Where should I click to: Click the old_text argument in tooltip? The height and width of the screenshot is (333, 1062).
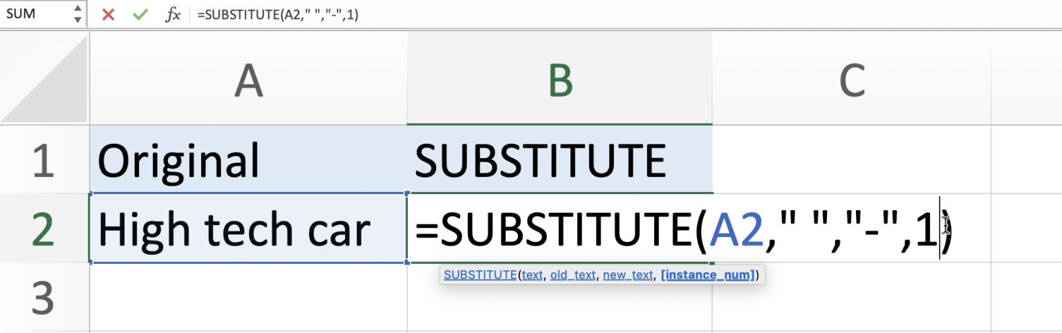[x=572, y=275]
